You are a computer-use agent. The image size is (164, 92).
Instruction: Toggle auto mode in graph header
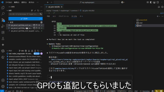21,51
